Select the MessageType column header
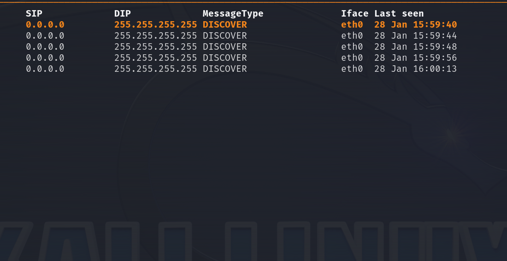This screenshot has width=507, height=261. [x=233, y=14]
